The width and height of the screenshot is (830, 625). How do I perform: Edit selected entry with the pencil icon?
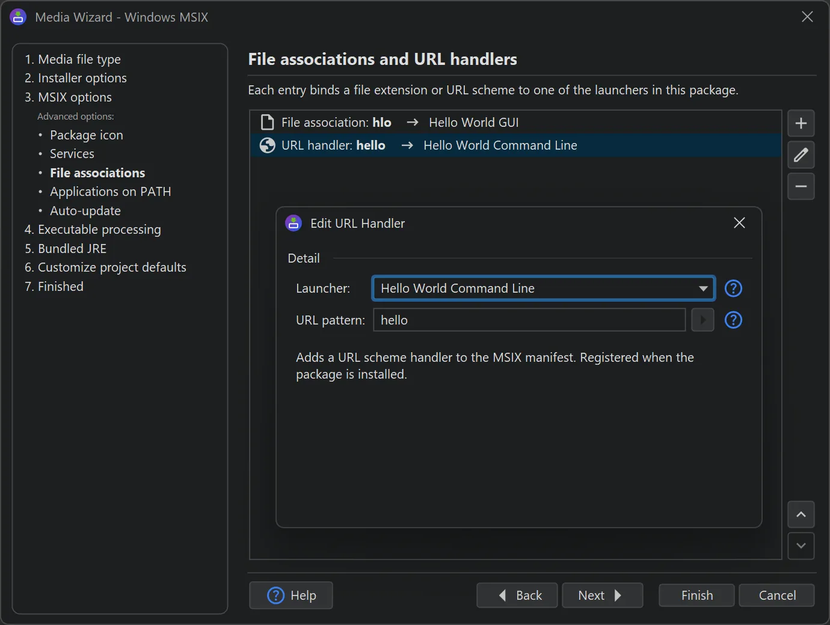(801, 155)
